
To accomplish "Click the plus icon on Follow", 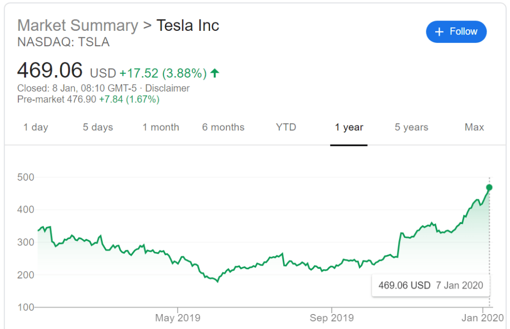I will click(439, 32).
